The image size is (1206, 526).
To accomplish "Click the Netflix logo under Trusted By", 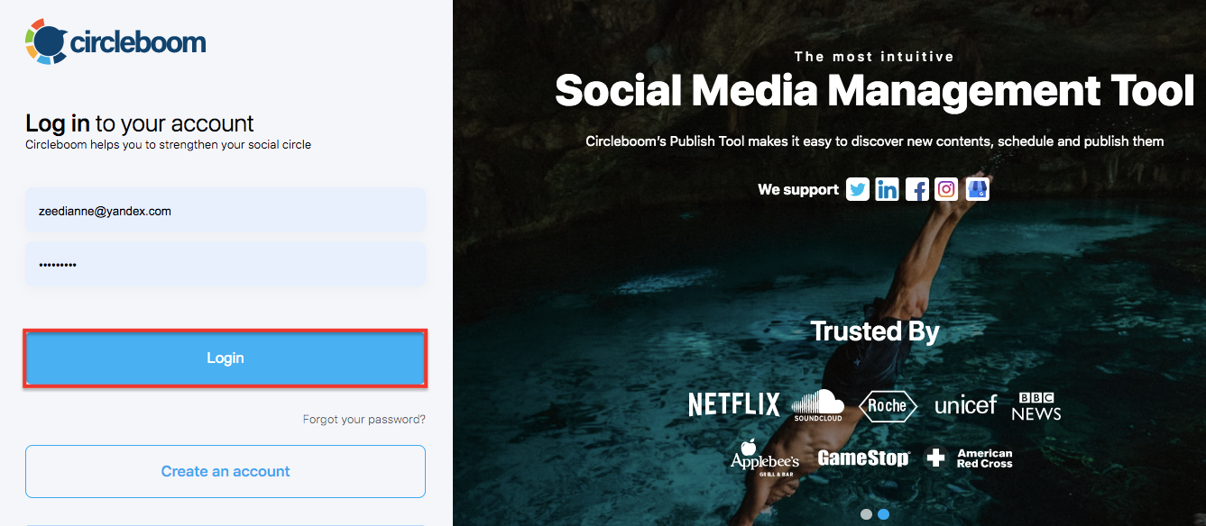I will pos(733,404).
